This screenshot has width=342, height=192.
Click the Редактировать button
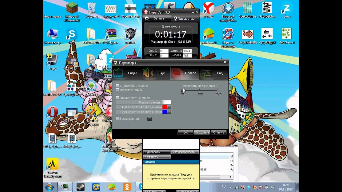(185, 152)
